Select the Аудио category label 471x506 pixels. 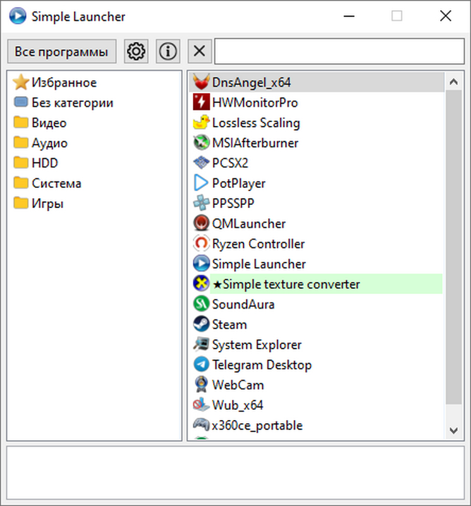coord(49,143)
